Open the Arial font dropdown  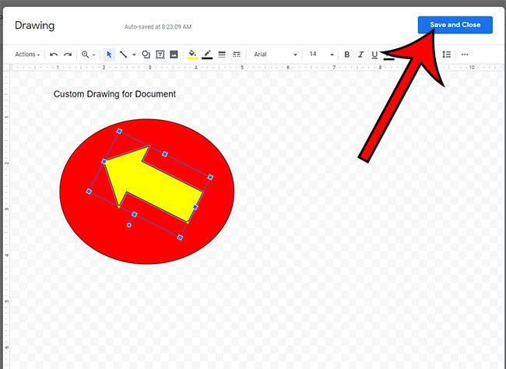(x=276, y=54)
